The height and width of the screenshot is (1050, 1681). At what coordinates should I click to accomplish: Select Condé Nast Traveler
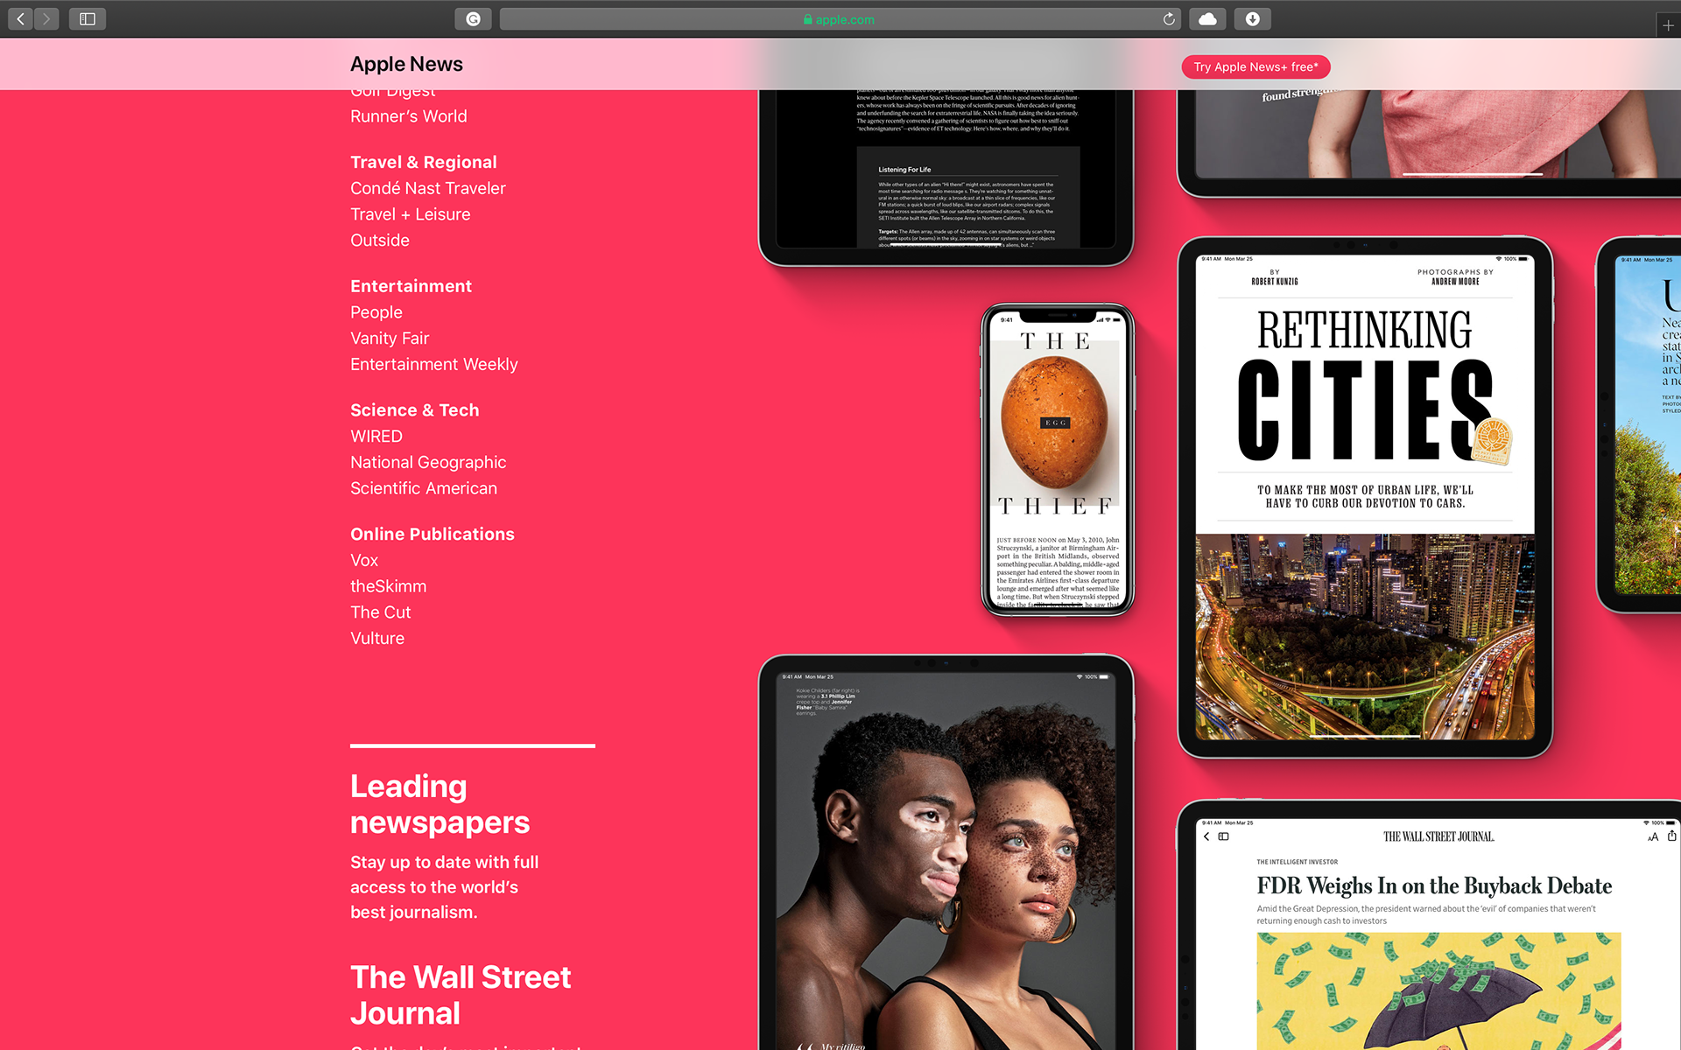(427, 188)
